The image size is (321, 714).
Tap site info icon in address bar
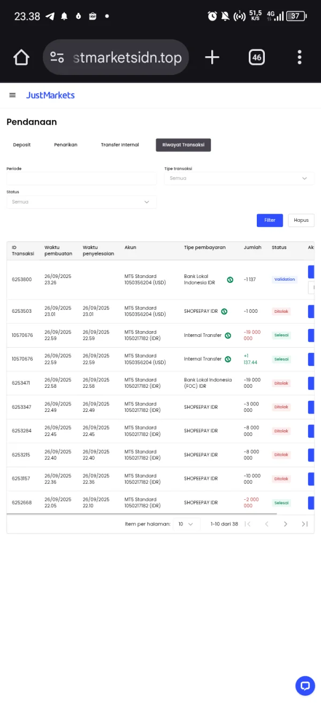(57, 57)
